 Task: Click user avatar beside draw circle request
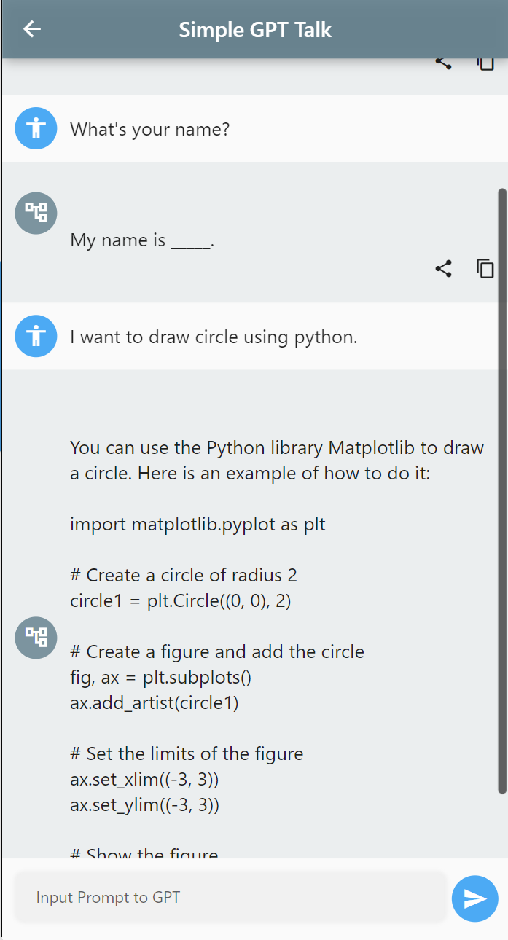click(x=36, y=336)
